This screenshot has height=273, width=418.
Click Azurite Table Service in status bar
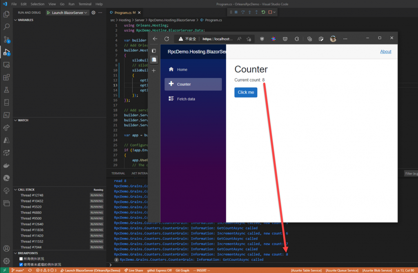coord(306,270)
